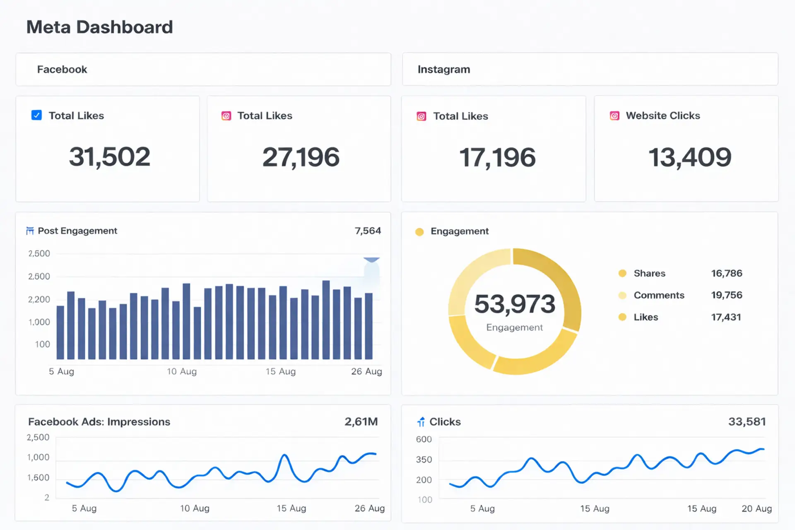Click the tooltip marker above the last bar
Viewport: 795px width, 530px height.
(x=371, y=260)
